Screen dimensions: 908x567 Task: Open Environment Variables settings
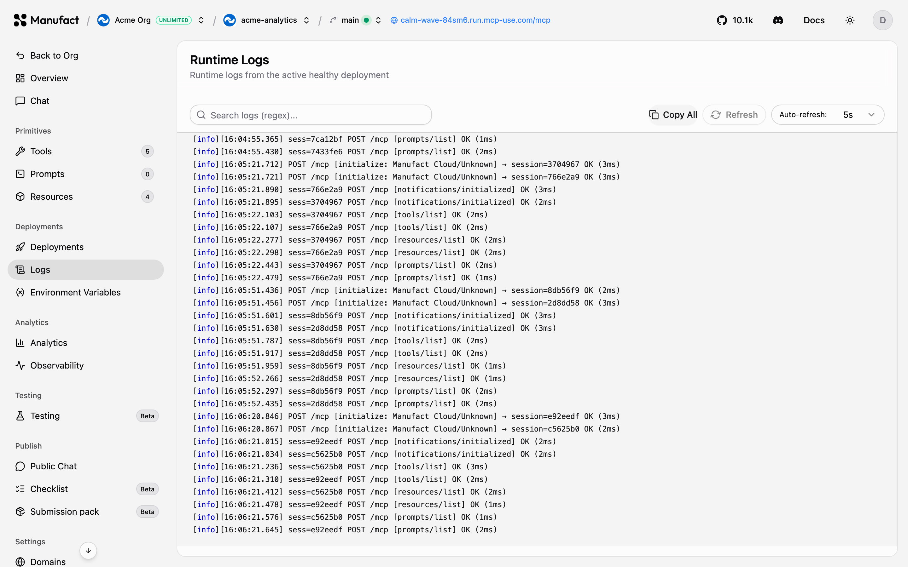pyautogui.click(x=85, y=293)
